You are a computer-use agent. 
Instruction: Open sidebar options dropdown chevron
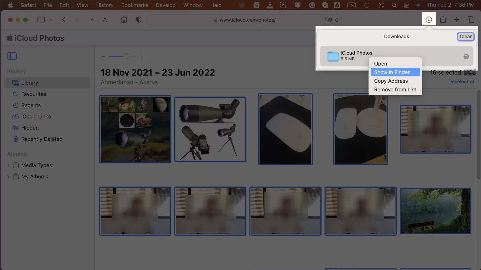(51, 20)
